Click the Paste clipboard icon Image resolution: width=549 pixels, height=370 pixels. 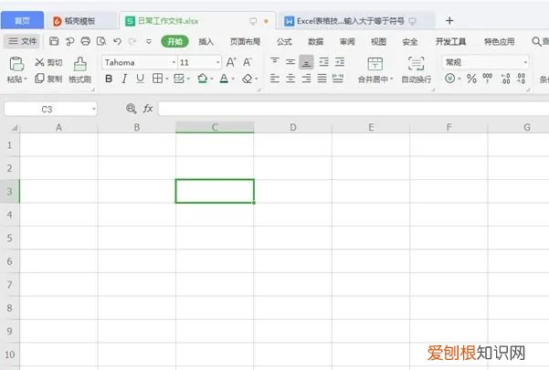[16, 64]
